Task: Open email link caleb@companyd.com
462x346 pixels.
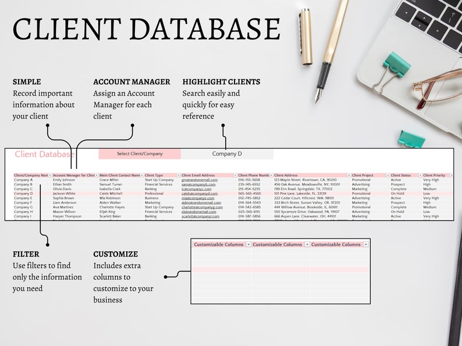Action: 200,193
